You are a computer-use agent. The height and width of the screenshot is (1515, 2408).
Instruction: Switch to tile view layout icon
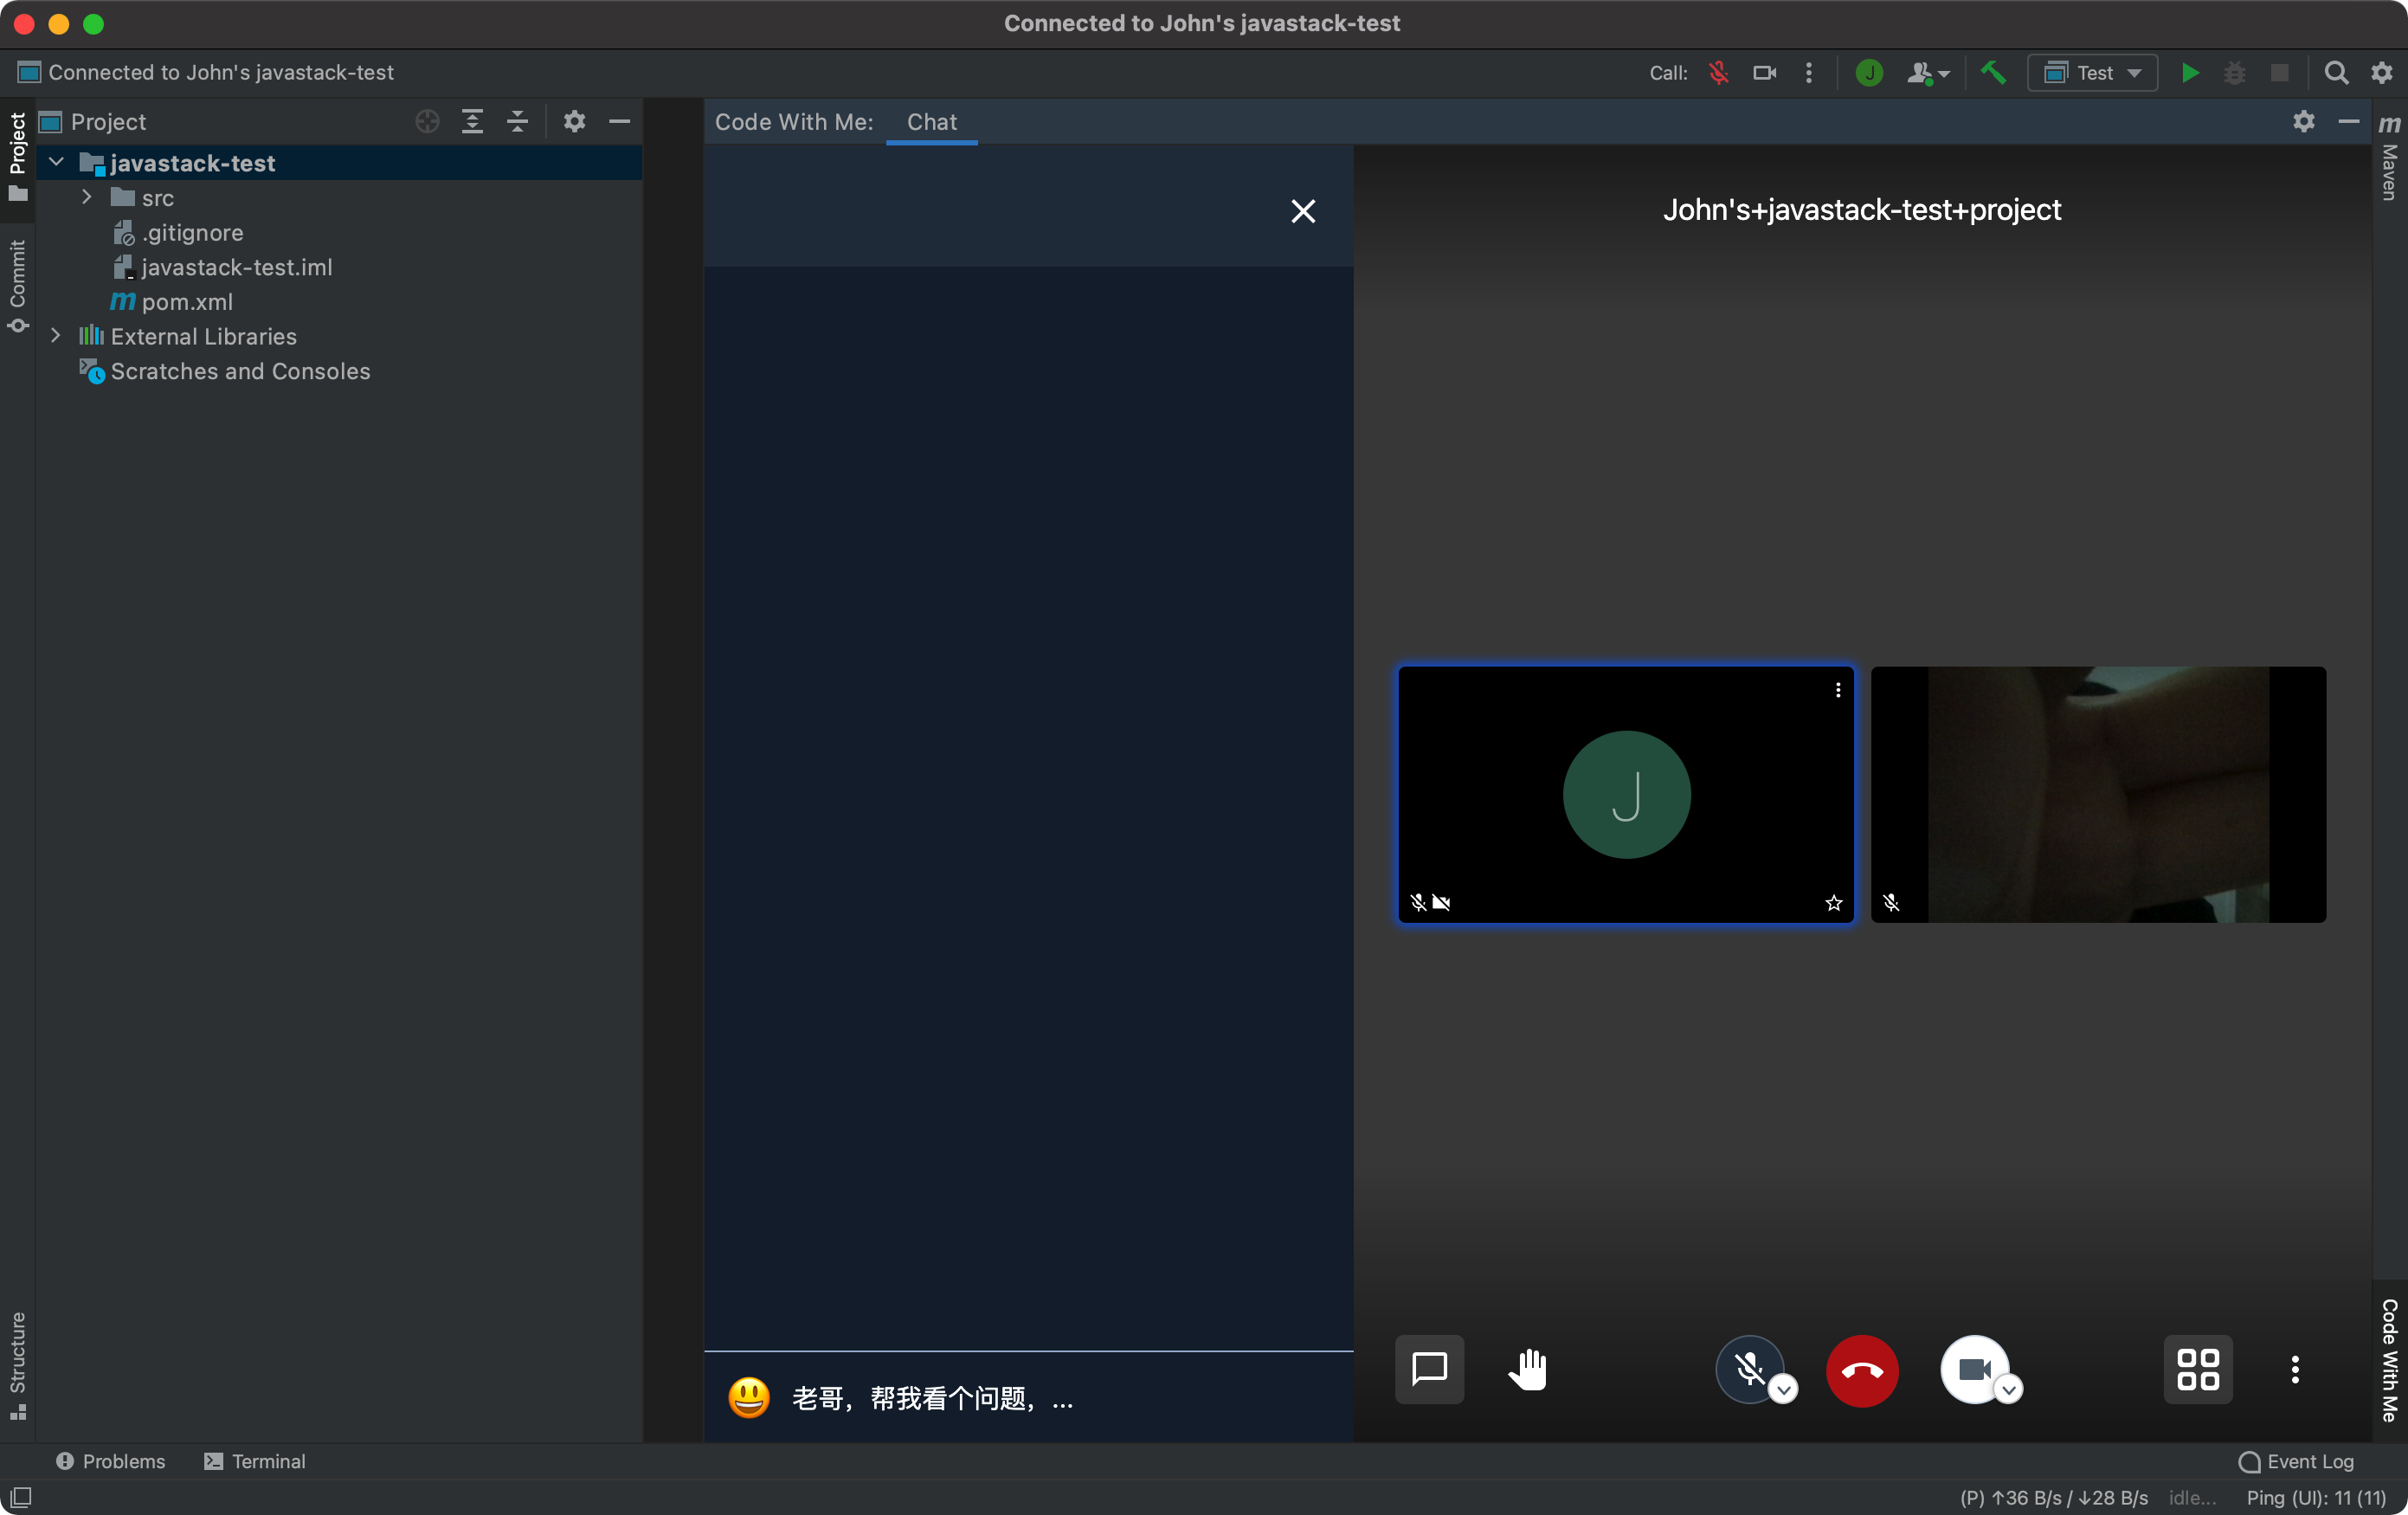click(x=2197, y=1369)
